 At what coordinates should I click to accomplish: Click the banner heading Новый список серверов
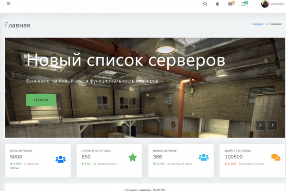click(126, 60)
